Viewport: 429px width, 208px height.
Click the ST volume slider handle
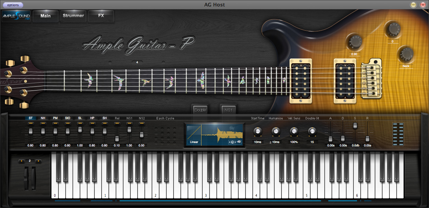30,131
